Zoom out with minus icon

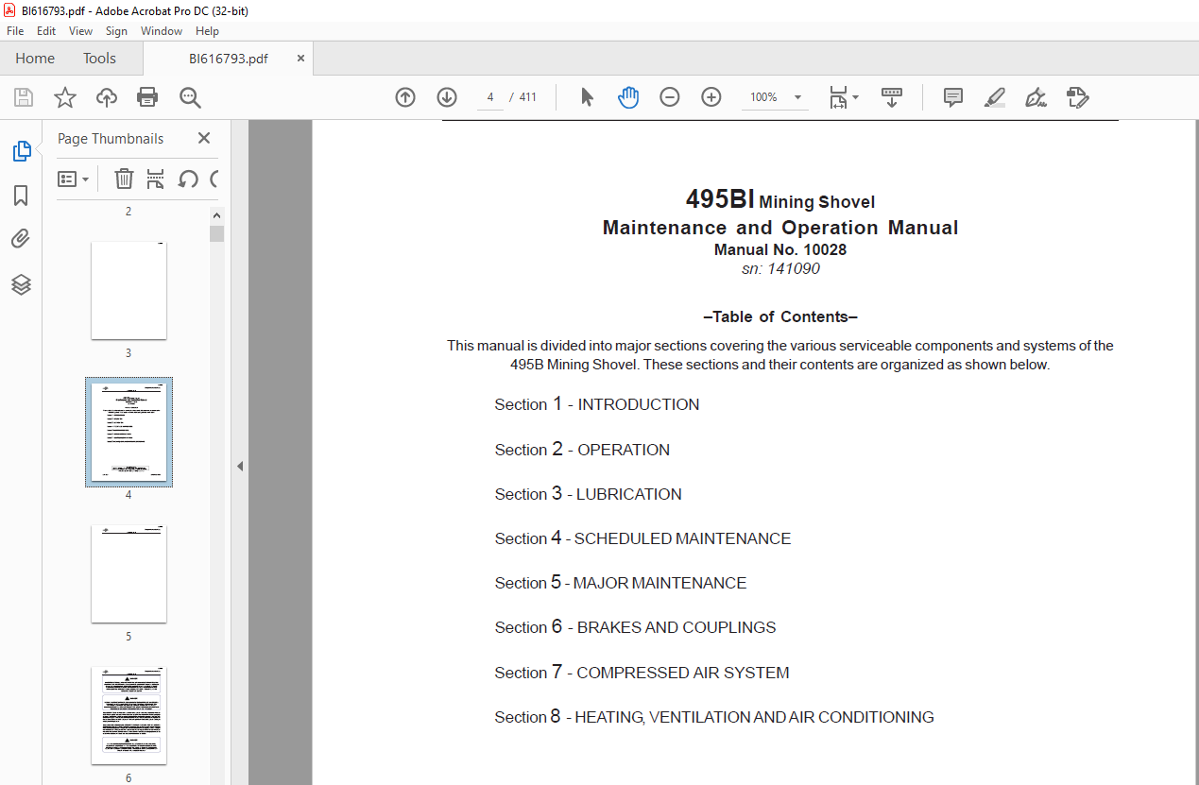[x=670, y=97]
